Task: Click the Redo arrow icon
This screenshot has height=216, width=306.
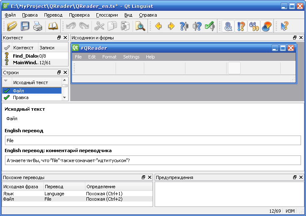Action: tap(84, 26)
